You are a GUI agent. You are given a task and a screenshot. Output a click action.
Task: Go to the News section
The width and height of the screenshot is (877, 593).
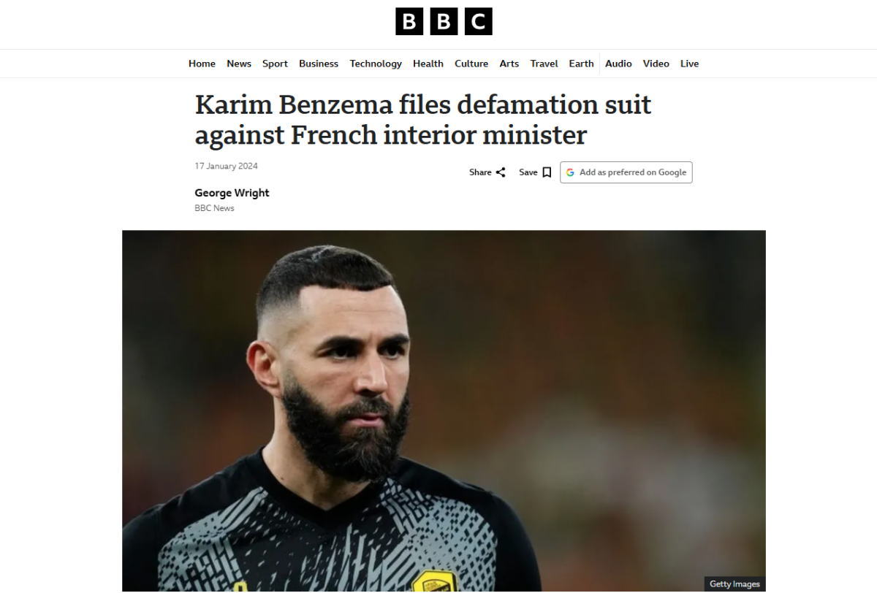coord(239,64)
